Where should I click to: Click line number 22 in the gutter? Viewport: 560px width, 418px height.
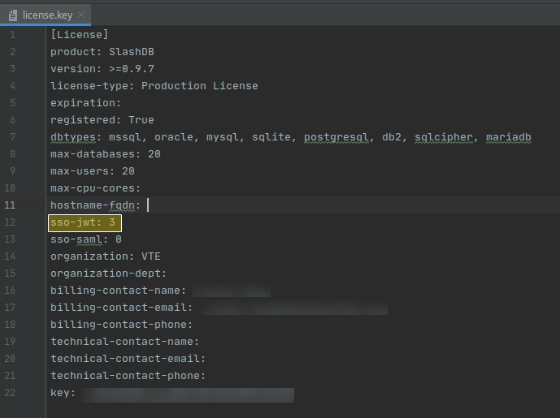coord(11,393)
